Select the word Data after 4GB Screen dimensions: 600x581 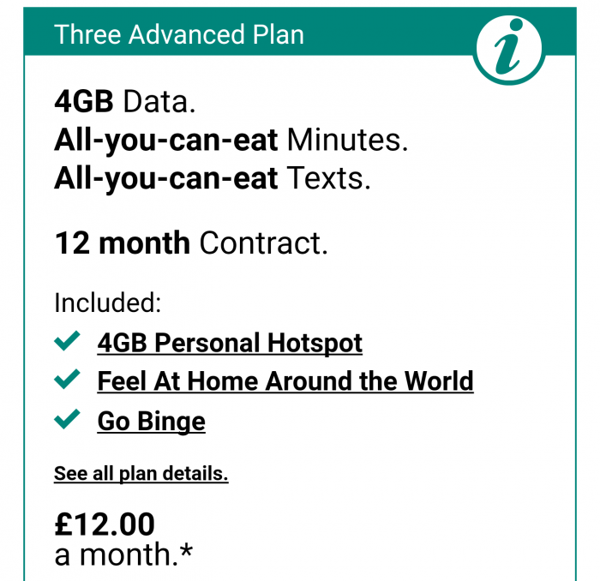[159, 101]
